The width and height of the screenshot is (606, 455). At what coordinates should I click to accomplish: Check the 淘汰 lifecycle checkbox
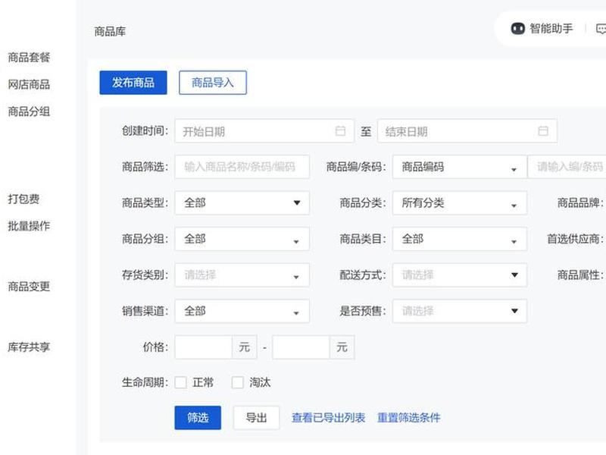[237, 383]
